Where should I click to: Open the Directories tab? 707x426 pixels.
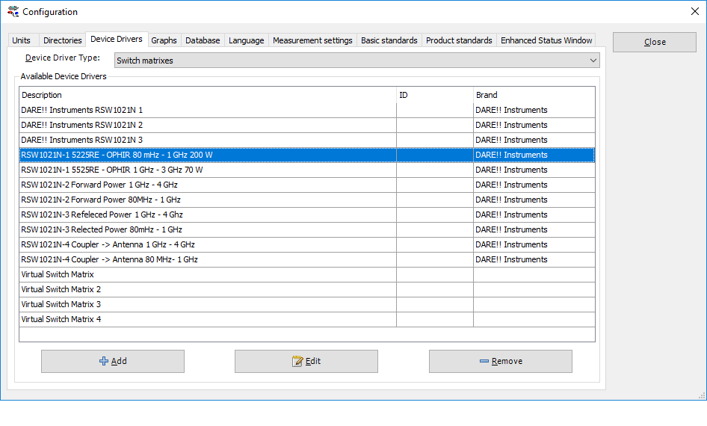[x=62, y=40]
